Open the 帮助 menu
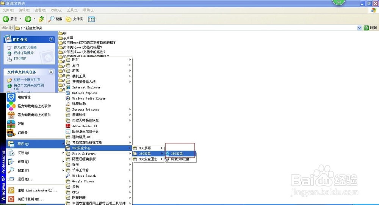Image resolution: width=379 pixels, height=205 pixels. point(89,10)
